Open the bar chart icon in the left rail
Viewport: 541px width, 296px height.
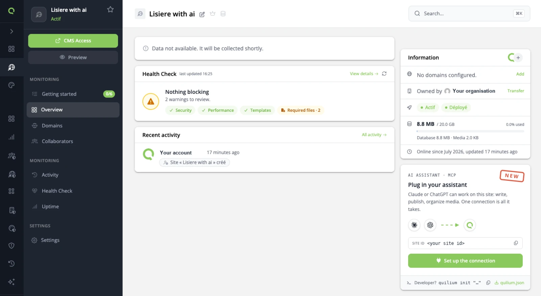(11, 137)
